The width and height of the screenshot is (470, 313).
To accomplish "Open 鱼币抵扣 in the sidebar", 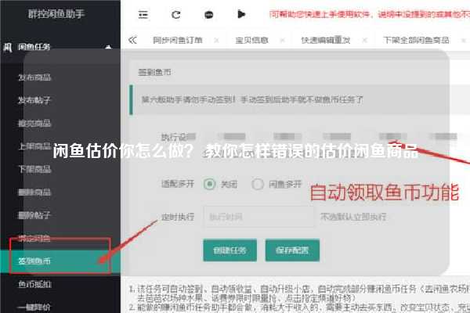I will click(34, 284).
